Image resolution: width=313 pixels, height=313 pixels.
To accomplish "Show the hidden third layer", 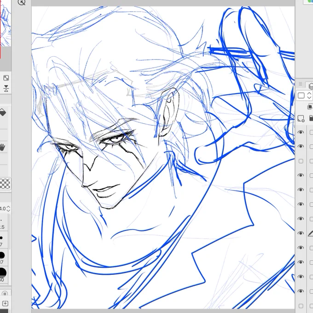I will point(301,161).
